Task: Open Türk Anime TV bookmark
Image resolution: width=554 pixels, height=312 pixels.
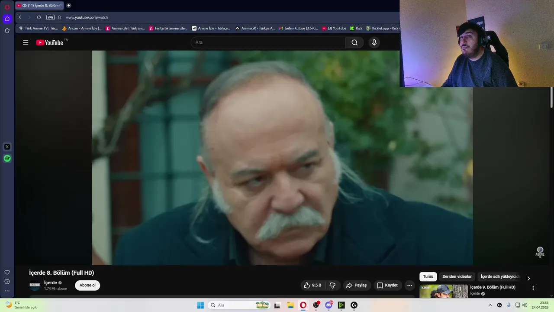Action: (39, 28)
